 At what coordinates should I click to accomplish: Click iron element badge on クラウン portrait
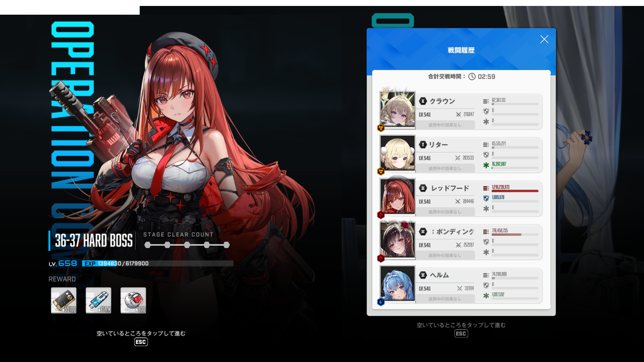381,128
